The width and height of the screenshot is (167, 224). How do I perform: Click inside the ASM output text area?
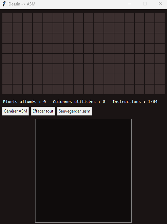pos(83,171)
